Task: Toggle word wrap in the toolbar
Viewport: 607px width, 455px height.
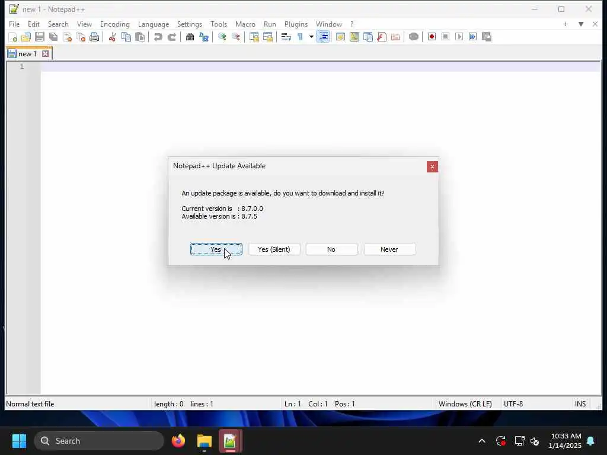Action: (x=286, y=37)
